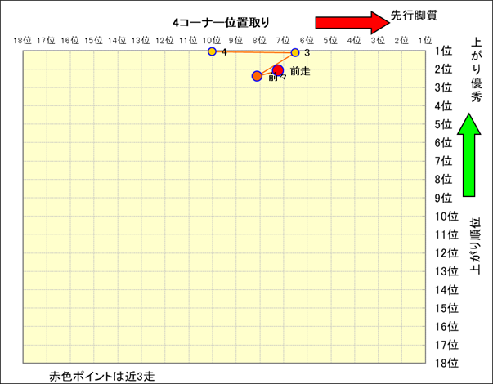493x384 pixels.
Task: Select the red data point labeled 前走
Action: pos(278,70)
